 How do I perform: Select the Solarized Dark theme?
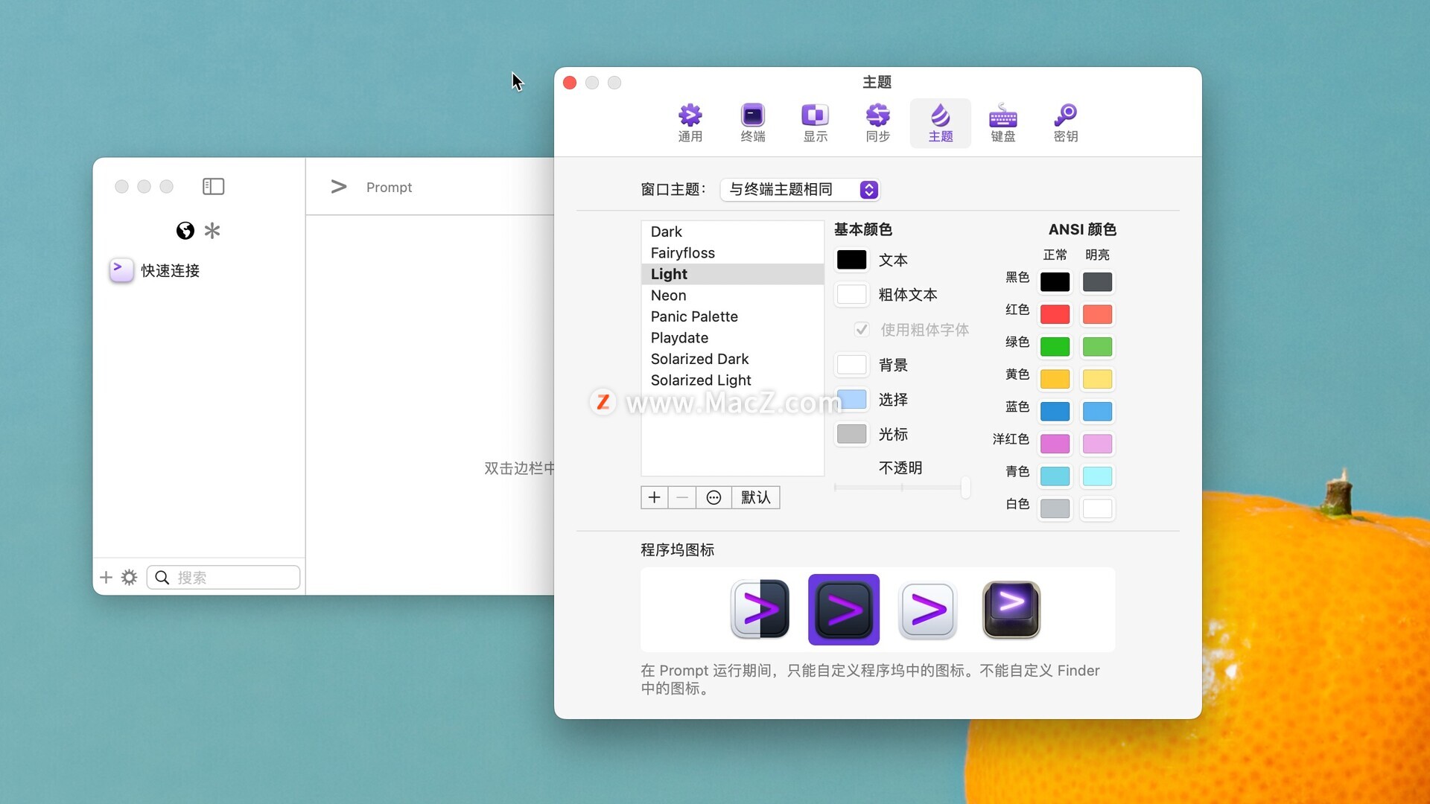point(699,359)
